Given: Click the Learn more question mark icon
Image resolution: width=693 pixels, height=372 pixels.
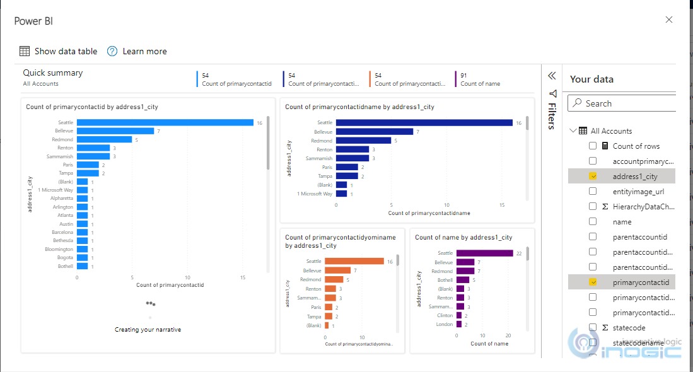Looking at the screenshot, I should [112, 51].
